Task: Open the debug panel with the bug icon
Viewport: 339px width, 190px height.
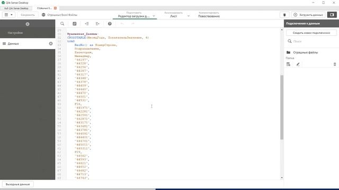Action: tap(284, 15)
